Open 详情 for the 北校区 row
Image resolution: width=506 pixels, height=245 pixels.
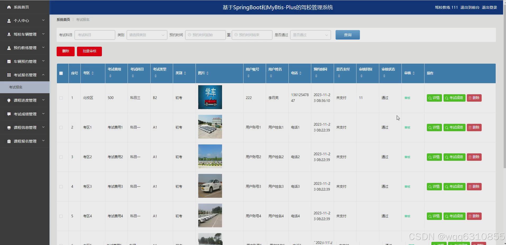click(x=434, y=98)
